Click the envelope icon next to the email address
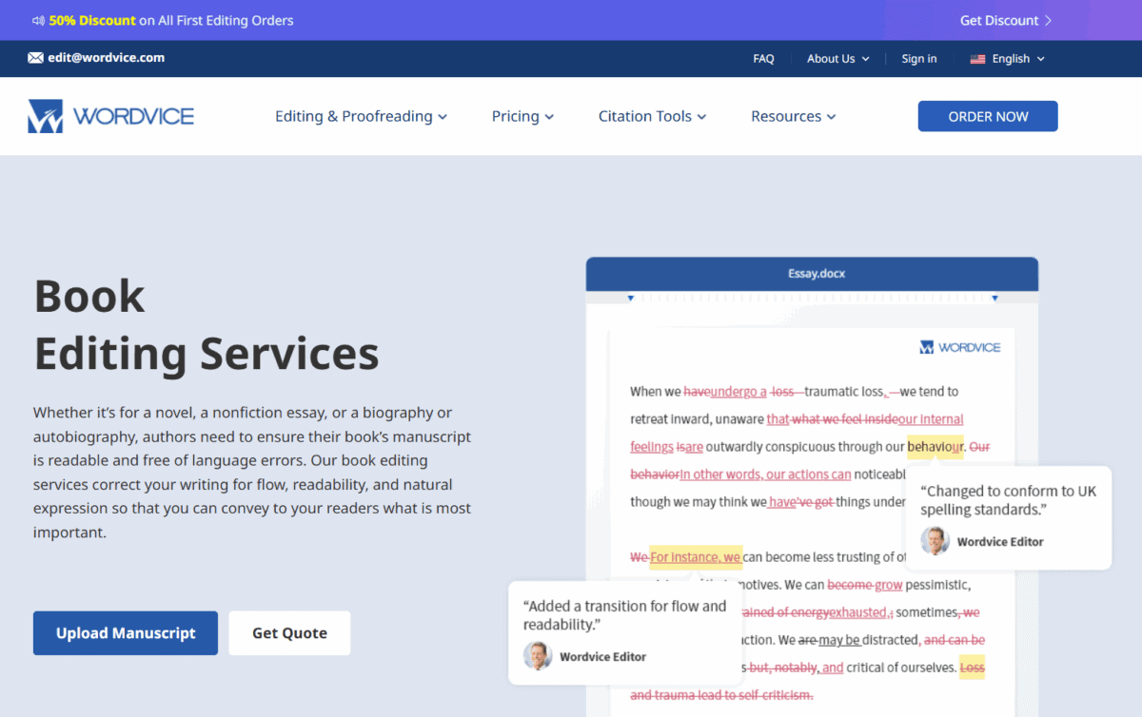Viewport: 1142px width, 717px height. (36, 58)
